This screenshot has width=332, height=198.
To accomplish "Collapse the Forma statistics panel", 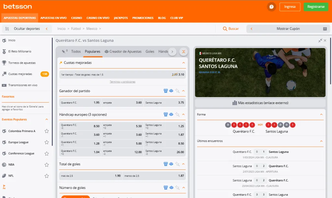I will tap(321, 115).
